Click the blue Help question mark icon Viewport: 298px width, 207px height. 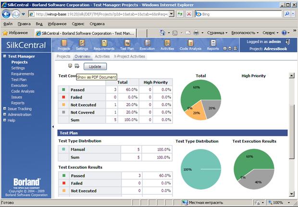284,33
